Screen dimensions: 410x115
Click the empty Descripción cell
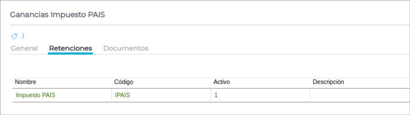pyautogui.click(x=359, y=95)
